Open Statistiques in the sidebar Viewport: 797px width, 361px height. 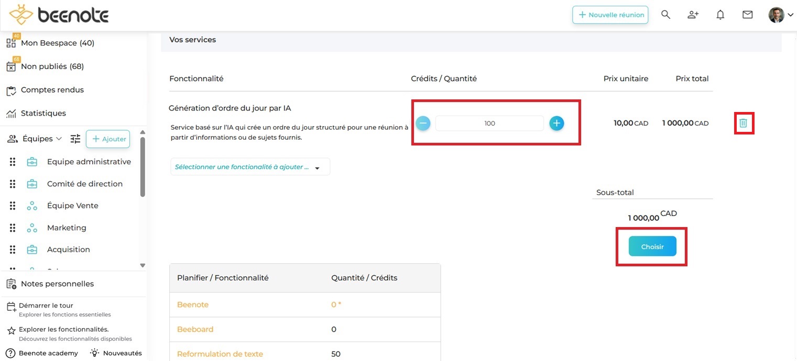pos(43,113)
